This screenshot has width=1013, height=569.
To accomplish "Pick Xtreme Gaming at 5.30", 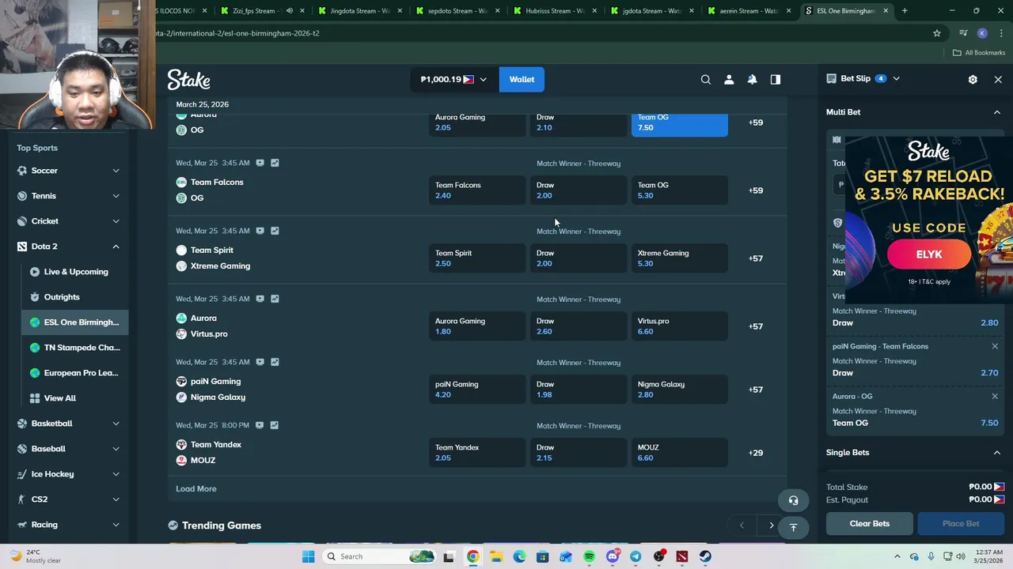I will tap(679, 258).
